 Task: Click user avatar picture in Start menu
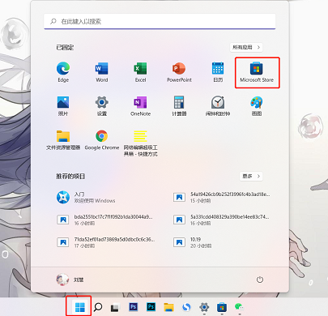tap(62, 280)
